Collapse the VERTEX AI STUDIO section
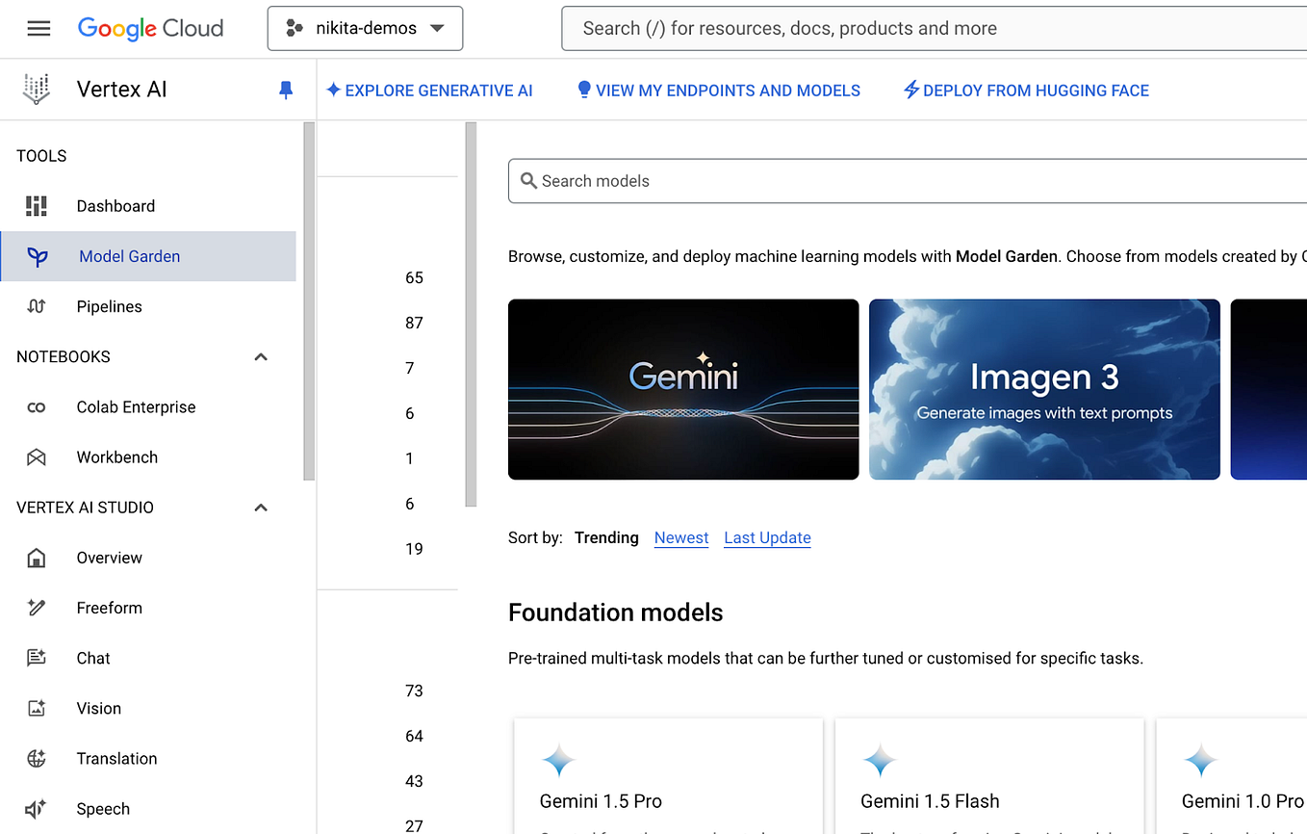Viewport: 1307px width, 834px height. point(260,508)
